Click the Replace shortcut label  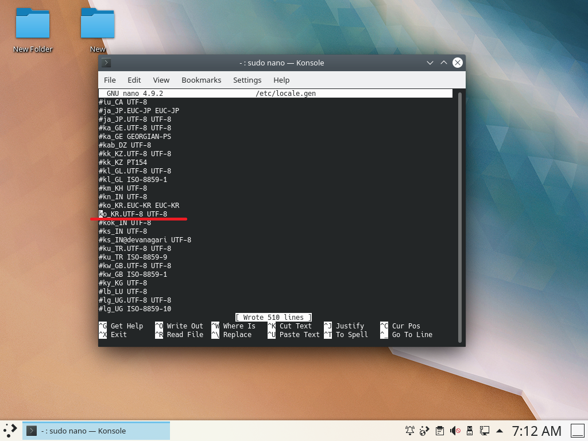(237, 335)
